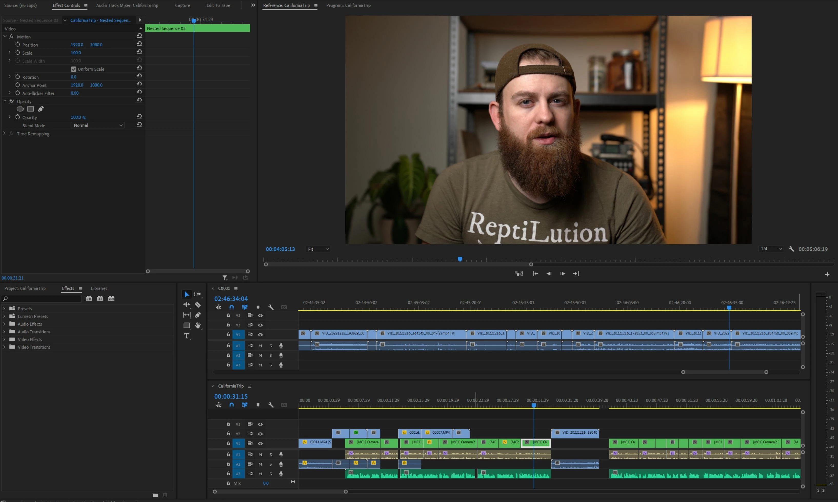Open the Blend Mode dropdown
The width and height of the screenshot is (838, 502).
click(98, 126)
